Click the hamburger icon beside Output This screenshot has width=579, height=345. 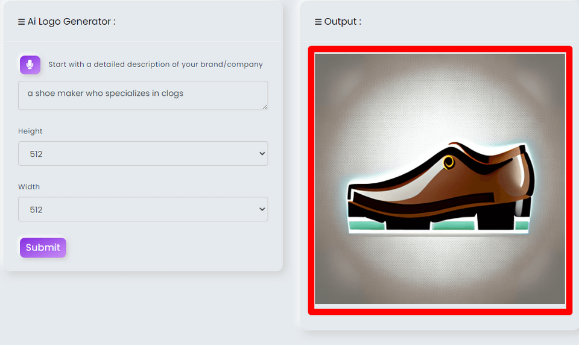point(318,22)
